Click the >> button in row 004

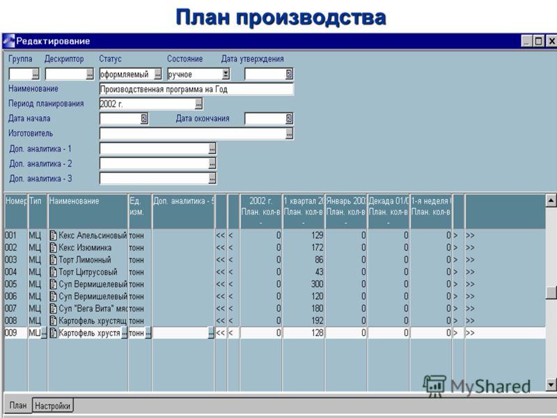coord(470,272)
